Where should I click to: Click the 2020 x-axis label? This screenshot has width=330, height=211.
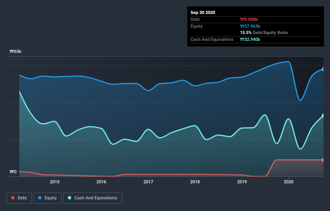289,182
